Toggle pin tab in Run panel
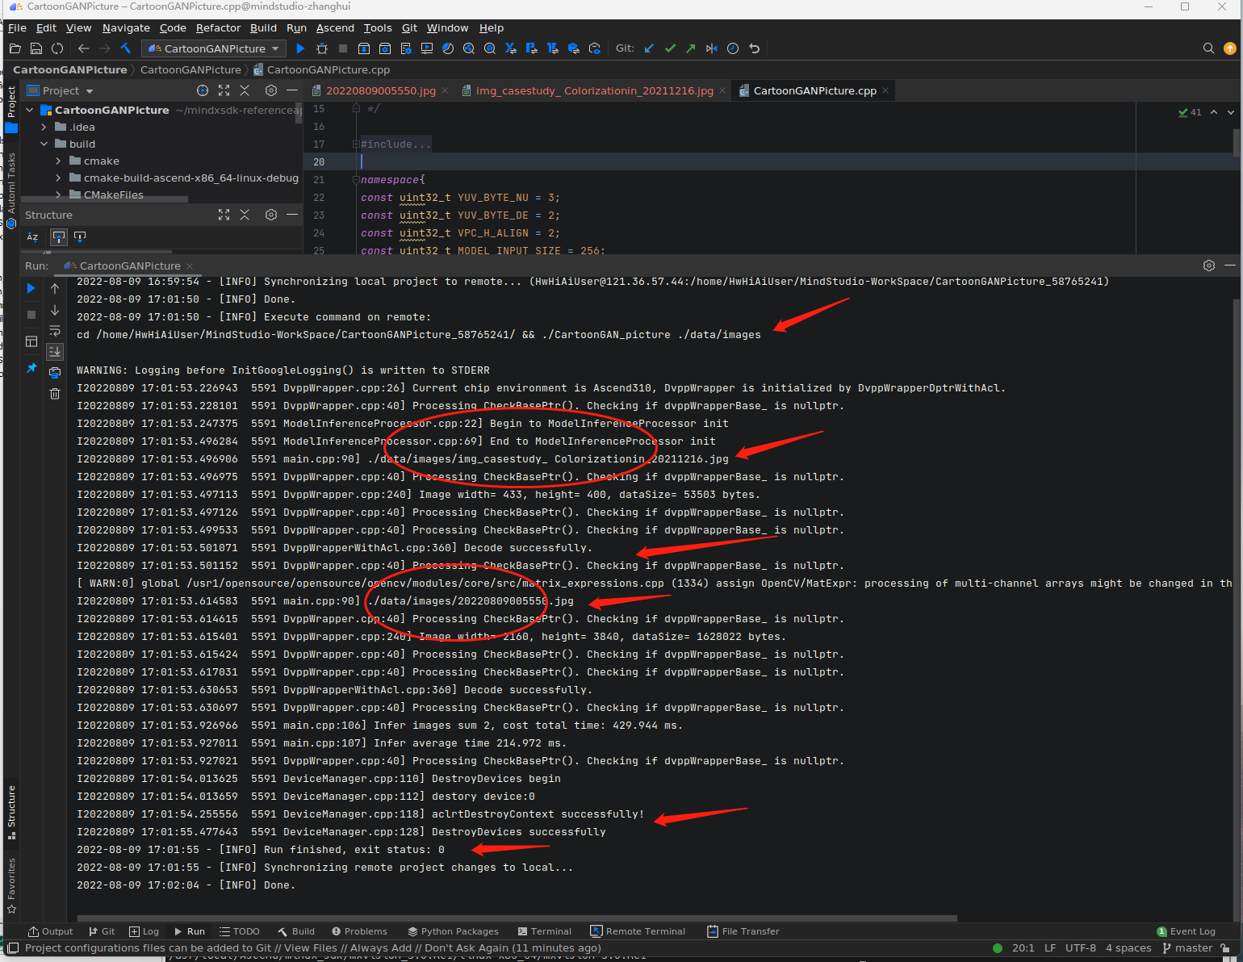This screenshot has width=1243, height=962. (31, 368)
